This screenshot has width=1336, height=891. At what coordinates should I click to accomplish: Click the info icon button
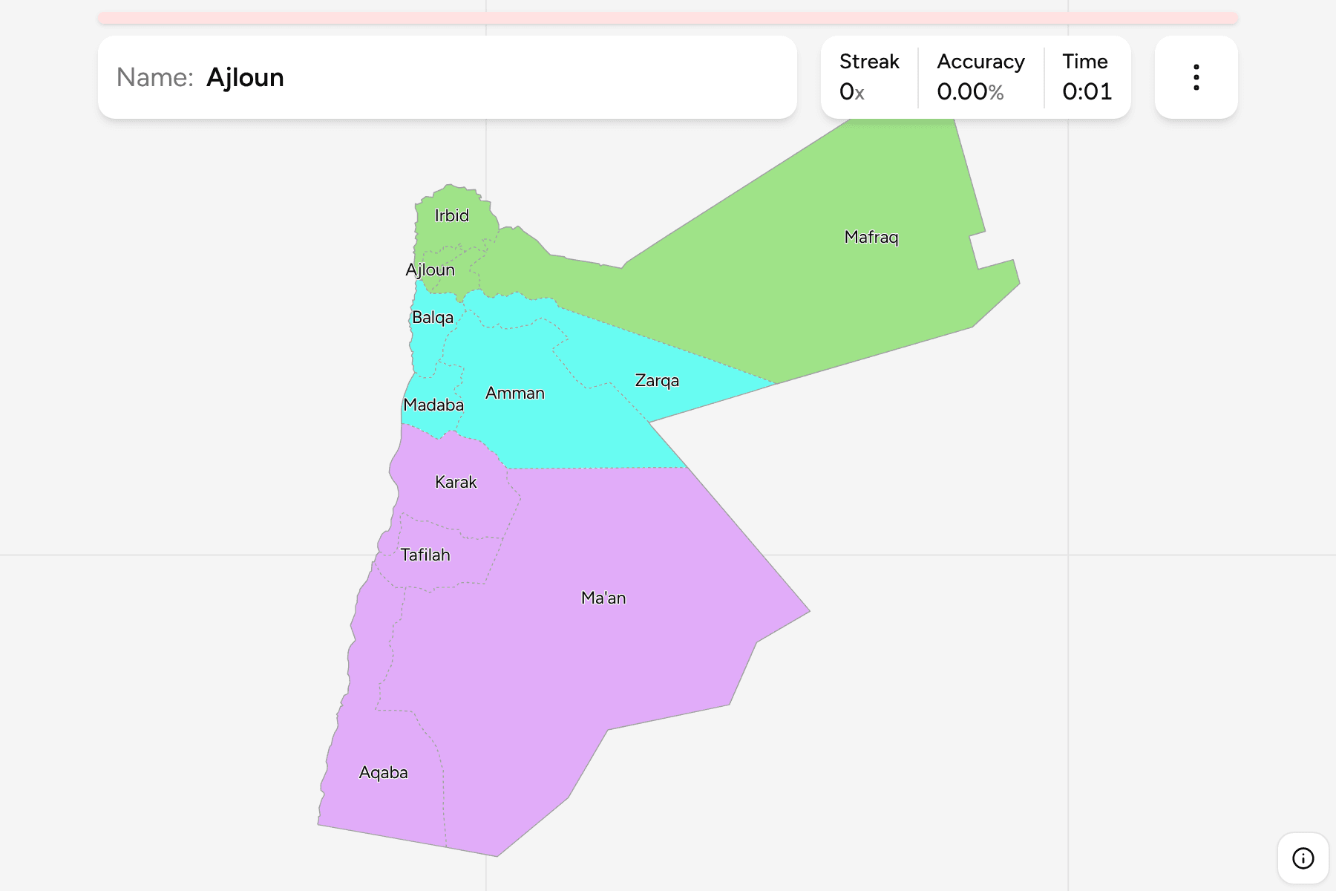[1303, 858]
